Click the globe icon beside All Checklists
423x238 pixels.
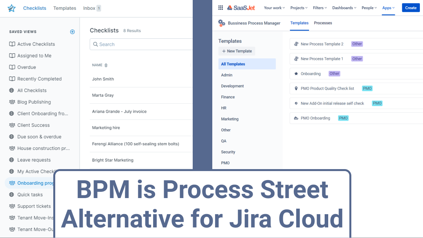click(12, 90)
